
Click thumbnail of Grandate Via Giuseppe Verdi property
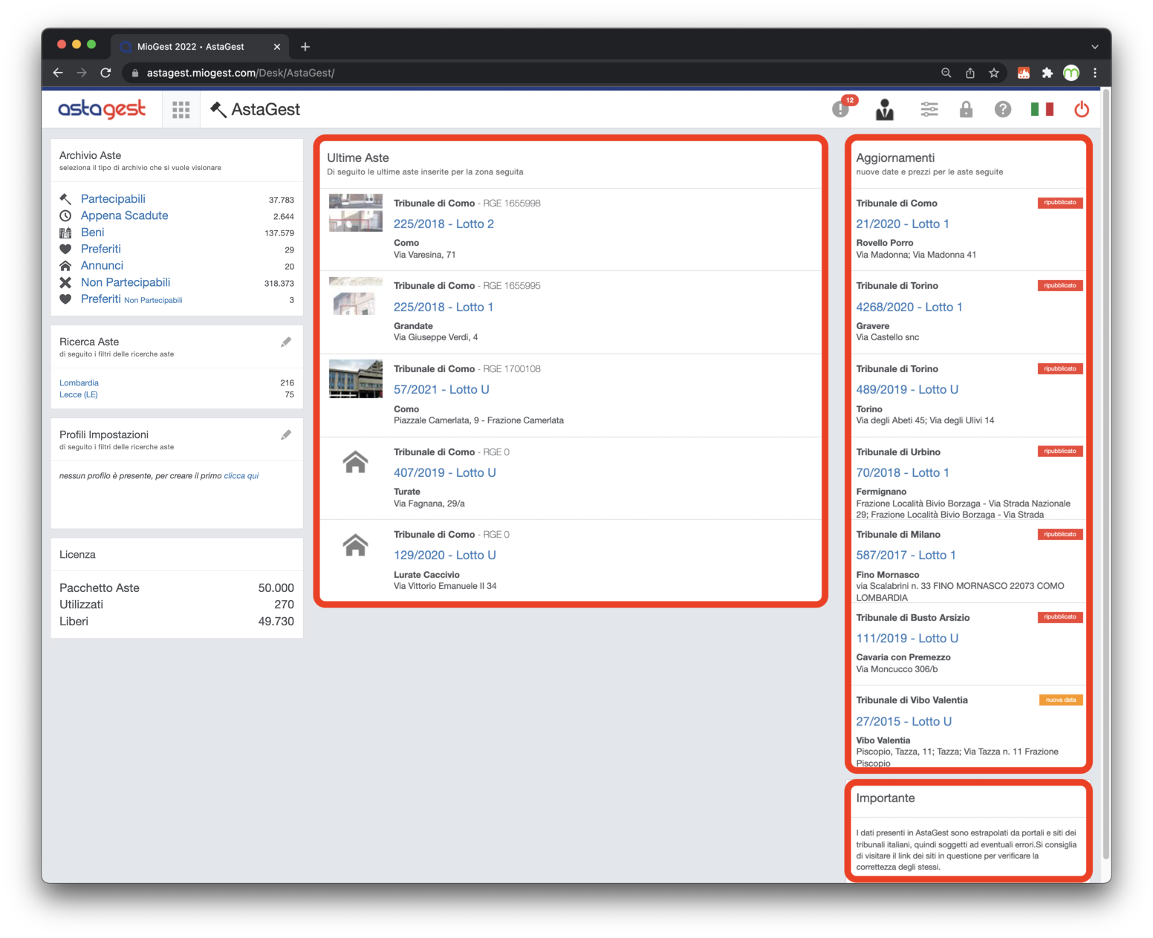[x=355, y=296]
